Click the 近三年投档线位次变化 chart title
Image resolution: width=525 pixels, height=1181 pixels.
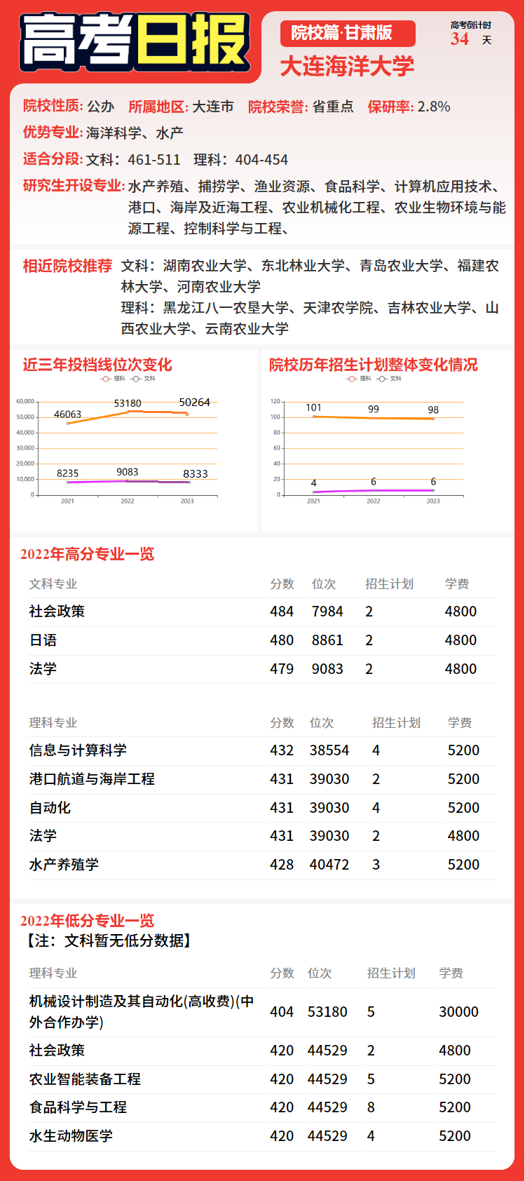click(x=97, y=365)
